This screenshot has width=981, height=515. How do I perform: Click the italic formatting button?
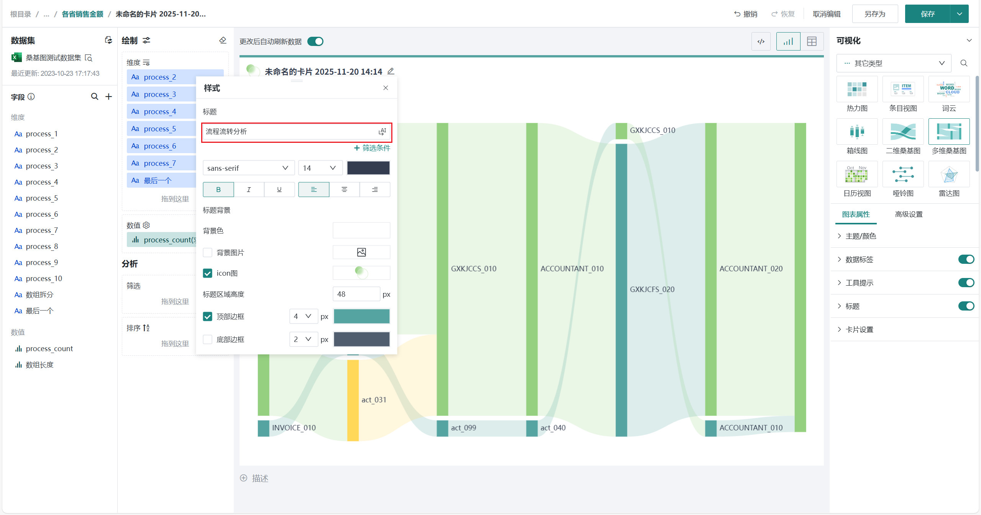coord(249,190)
